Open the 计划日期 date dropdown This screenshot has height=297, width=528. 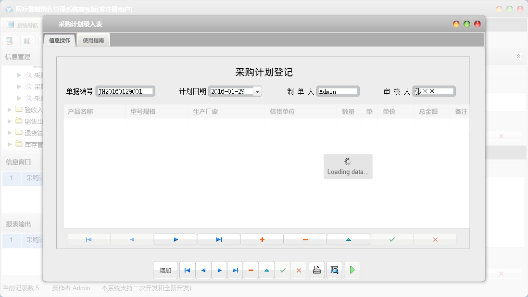257,91
